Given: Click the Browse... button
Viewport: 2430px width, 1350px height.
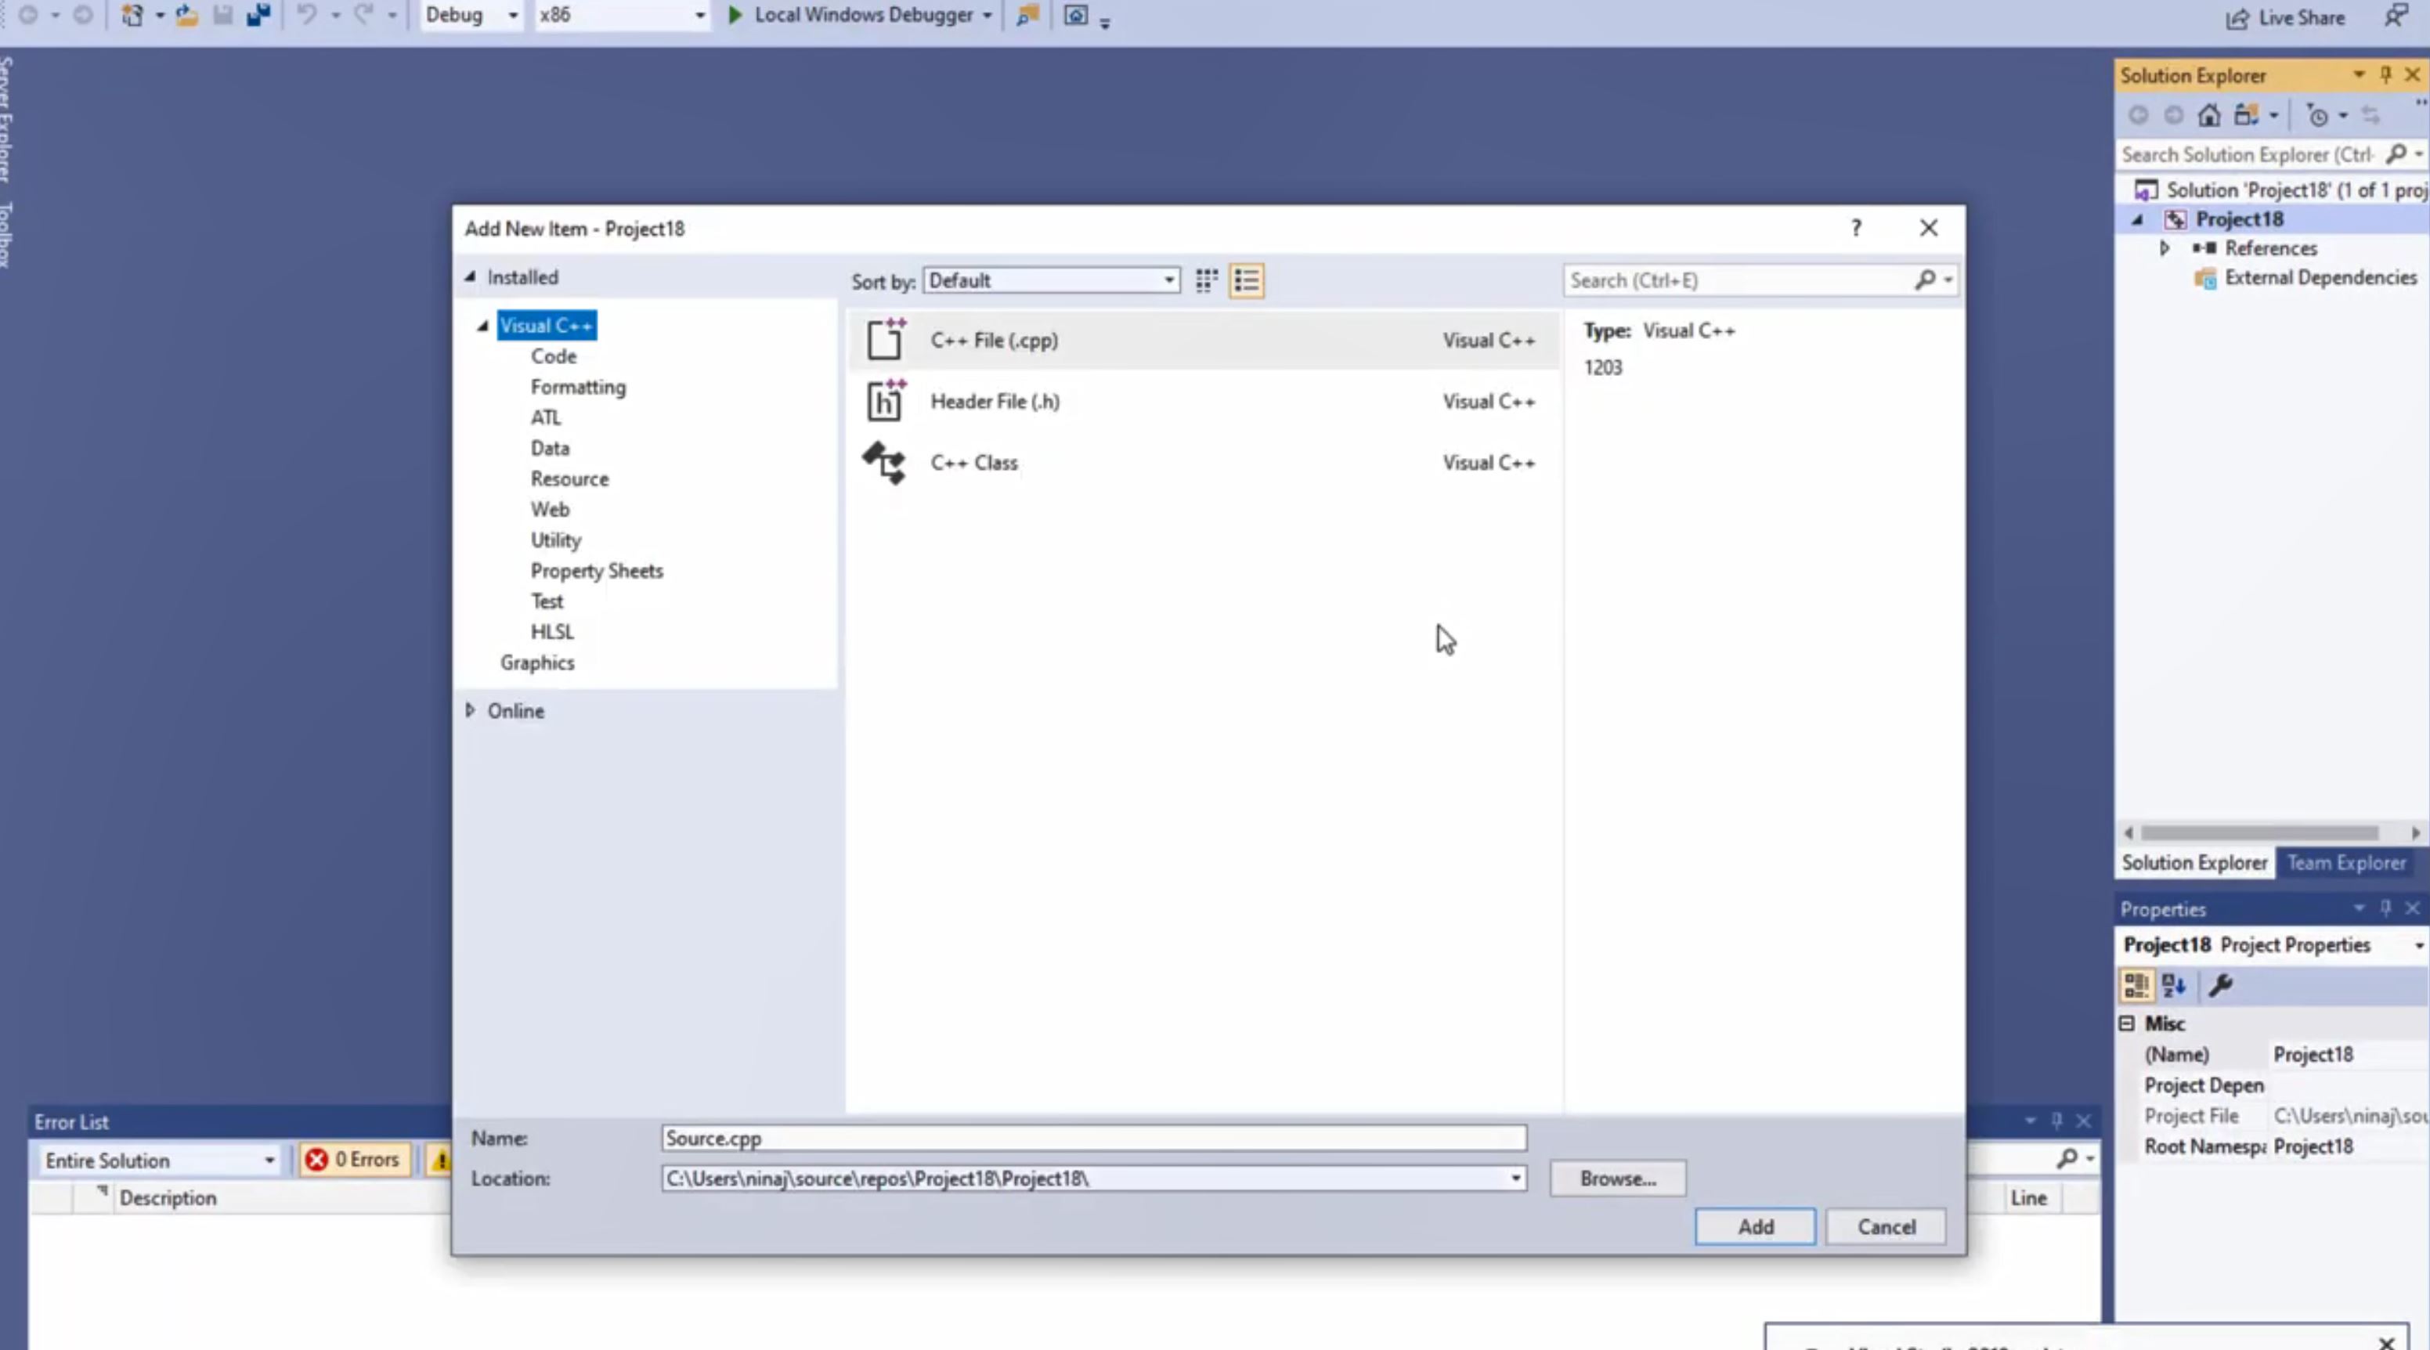Looking at the screenshot, I should (x=1617, y=1179).
